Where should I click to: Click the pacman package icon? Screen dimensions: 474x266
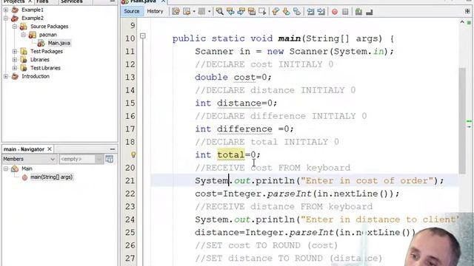(x=33, y=35)
